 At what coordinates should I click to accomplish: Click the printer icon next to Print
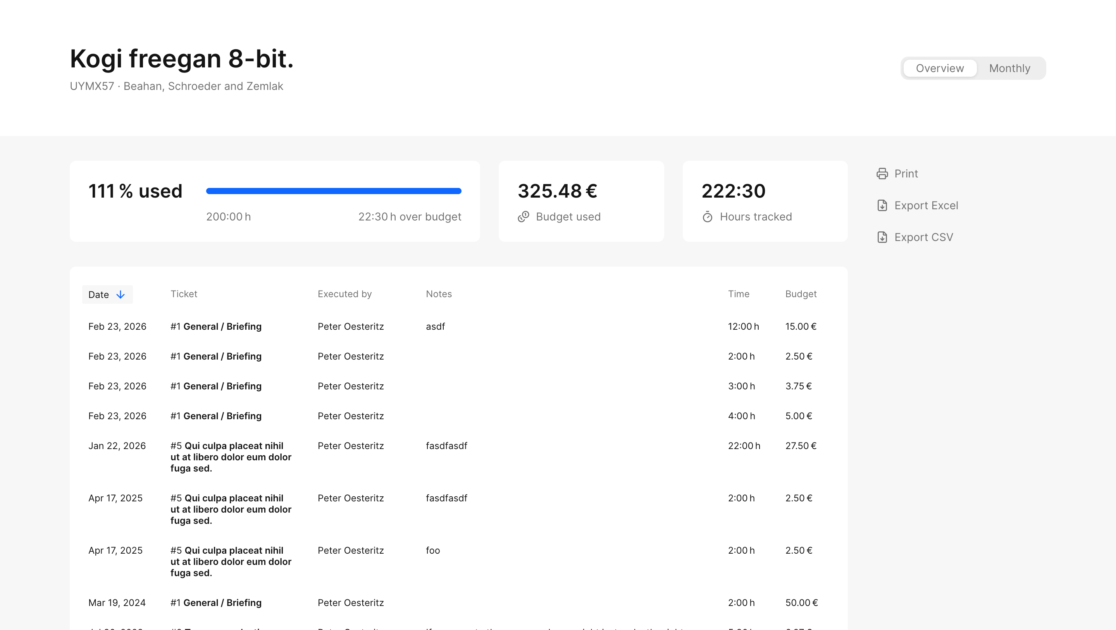(882, 174)
